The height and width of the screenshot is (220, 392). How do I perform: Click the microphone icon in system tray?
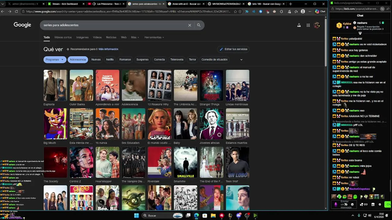[359, 215]
